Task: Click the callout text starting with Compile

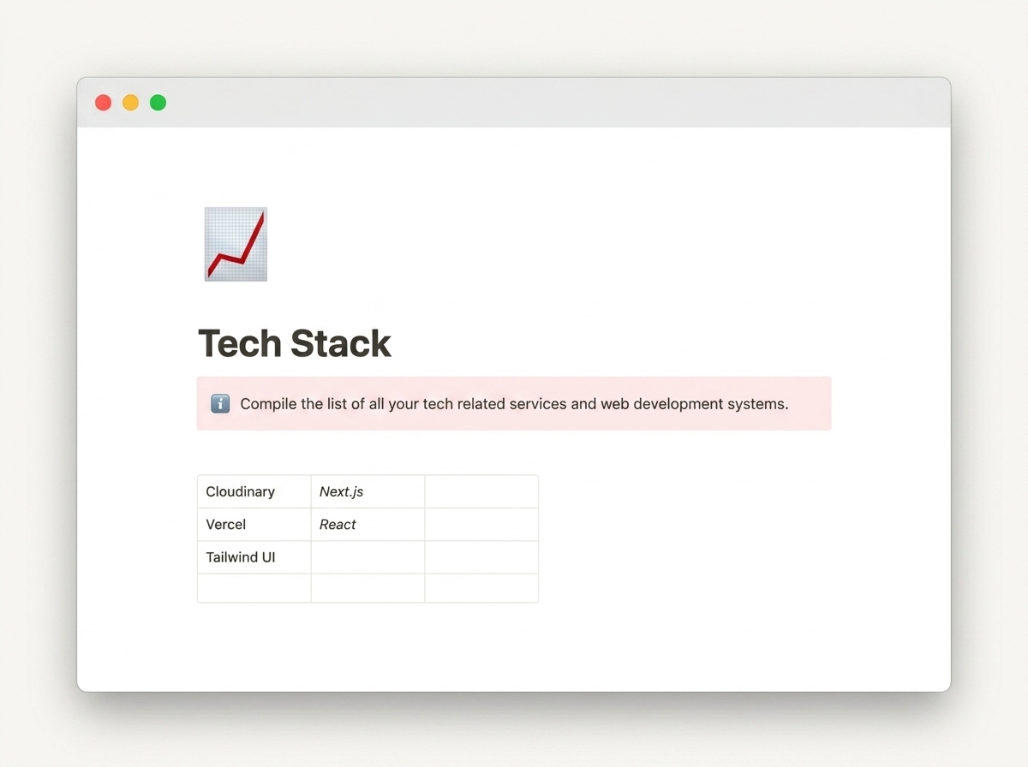Action: tap(514, 403)
